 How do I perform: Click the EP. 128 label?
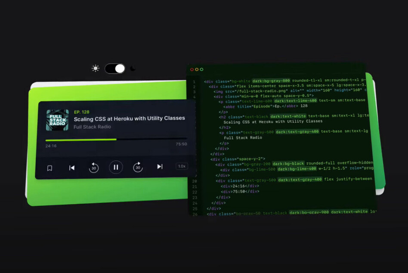click(x=82, y=112)
